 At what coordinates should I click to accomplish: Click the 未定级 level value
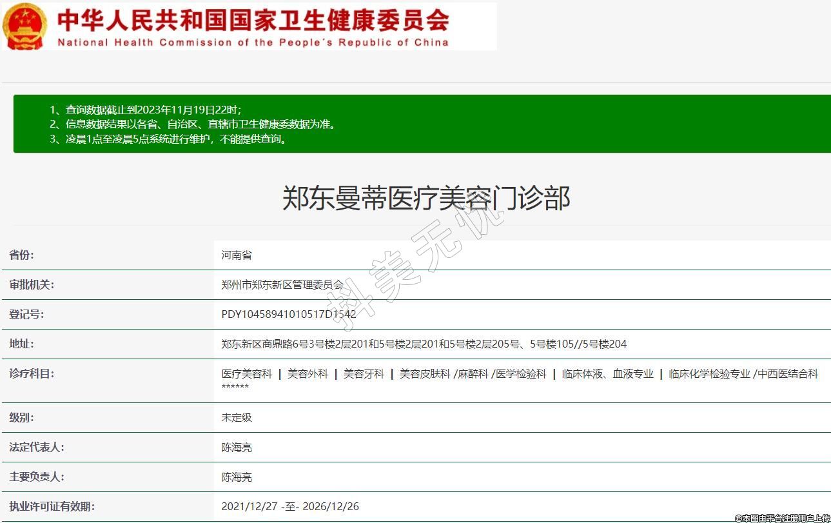(237, 418)
